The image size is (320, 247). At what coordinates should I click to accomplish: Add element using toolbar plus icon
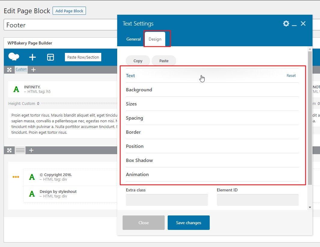point(32,57)
